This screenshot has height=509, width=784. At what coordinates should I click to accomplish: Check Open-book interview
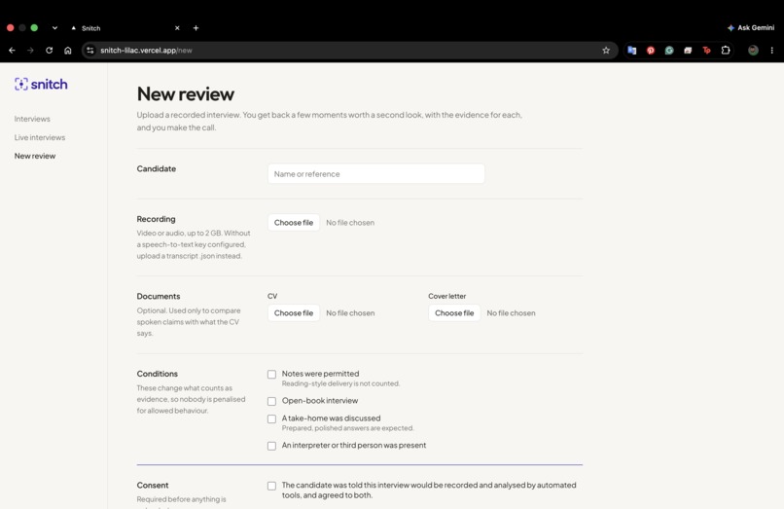coord(271,401)
